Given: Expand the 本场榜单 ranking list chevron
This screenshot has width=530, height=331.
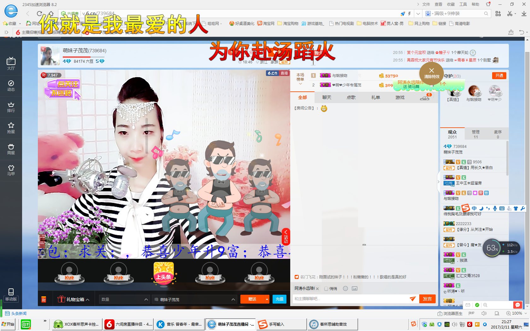Looking at the screenshot, I should tap(300, 84).
